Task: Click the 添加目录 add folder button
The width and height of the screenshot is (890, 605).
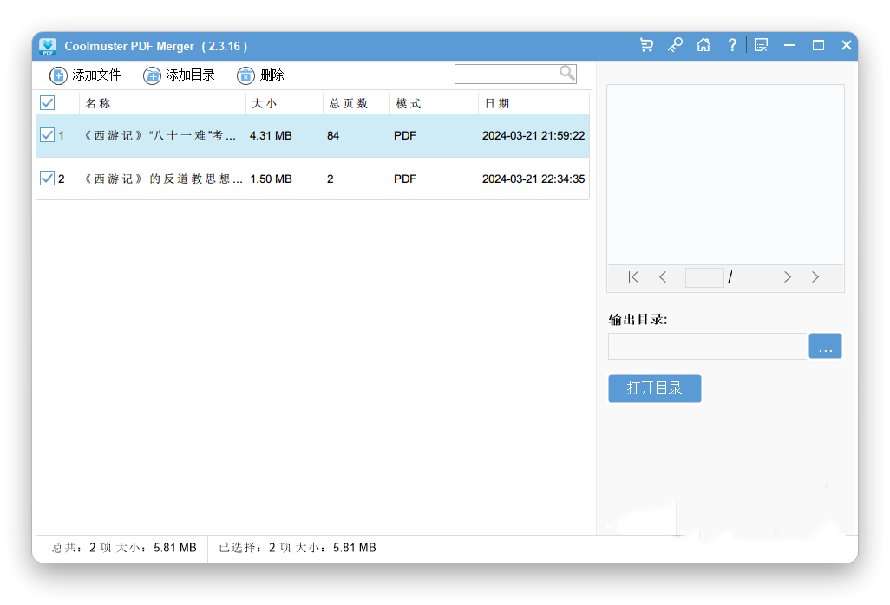Action: coord(179,75)
